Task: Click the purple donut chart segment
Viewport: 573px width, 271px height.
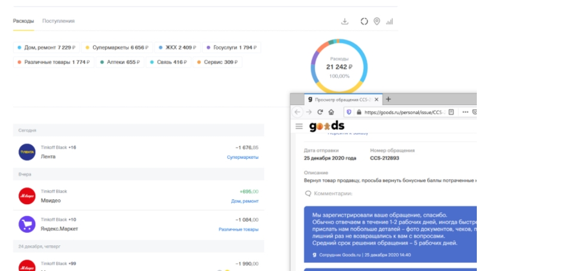Action: tap(314, 58)
